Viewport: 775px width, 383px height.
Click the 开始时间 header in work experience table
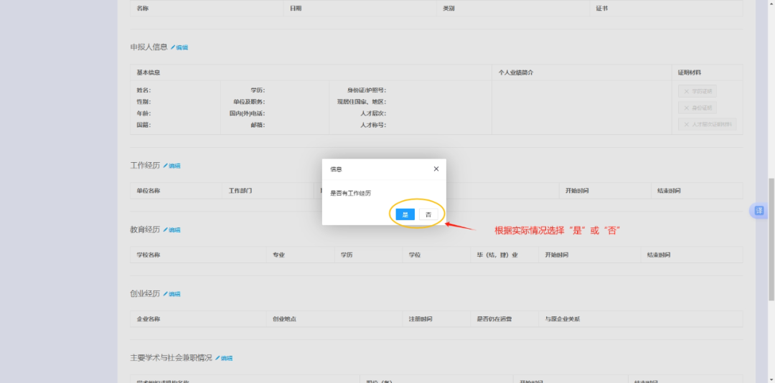pyautogui.click(x=577, y=191)
